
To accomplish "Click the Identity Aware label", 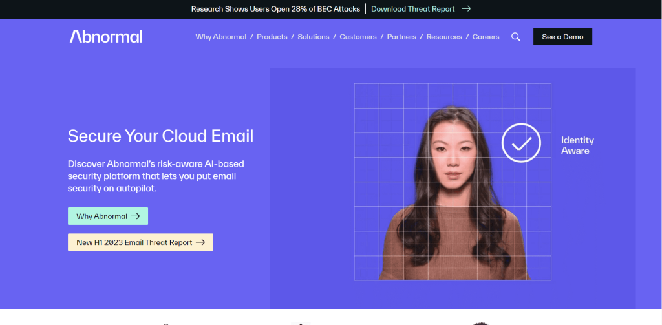I will pyautogui.click(x=577, y=145).
